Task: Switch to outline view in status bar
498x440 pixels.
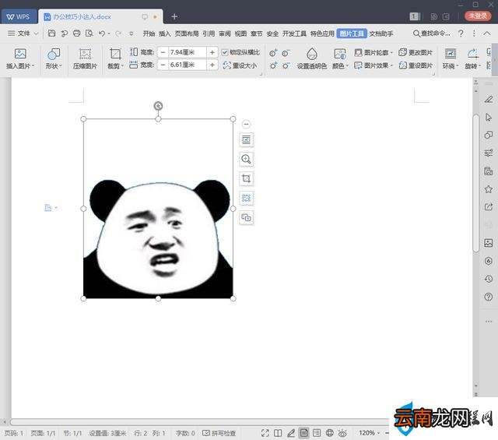Action: (317, 433)
